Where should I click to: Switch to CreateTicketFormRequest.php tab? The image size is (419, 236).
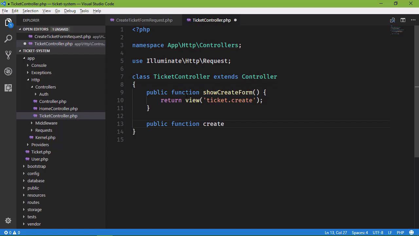(x=144, y=20)
